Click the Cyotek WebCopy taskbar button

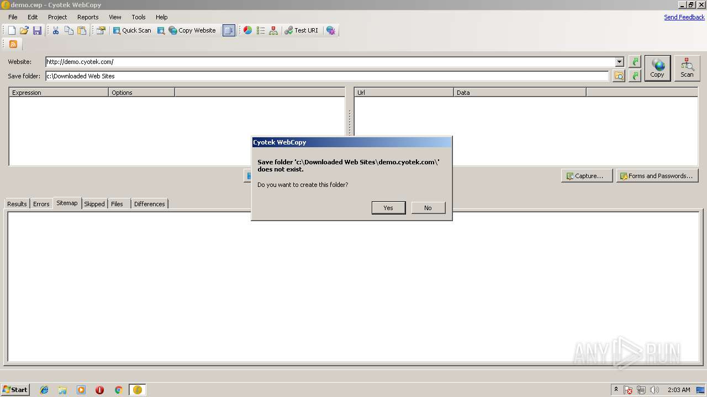(138, 390)
